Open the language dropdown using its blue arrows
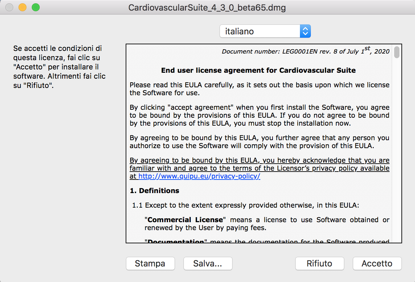This screenshot has width=415, height=282. coord(305,31)
